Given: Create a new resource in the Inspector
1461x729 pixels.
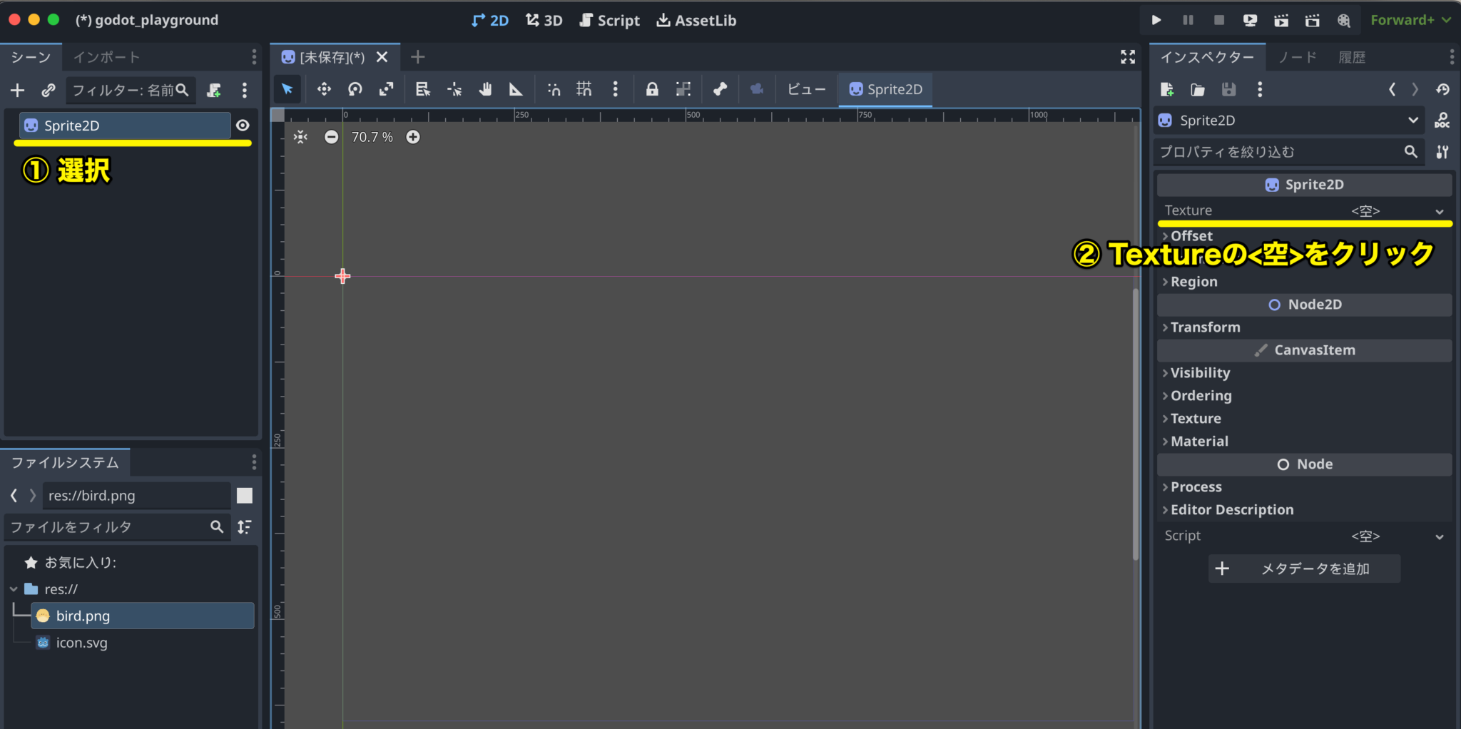Looking at the screenshot, I should click(1168, 89).
